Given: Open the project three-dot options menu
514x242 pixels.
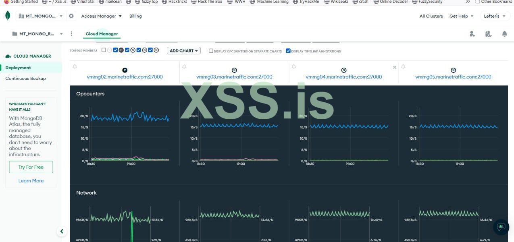Looking at the screenshot, I should pos(71,34).
